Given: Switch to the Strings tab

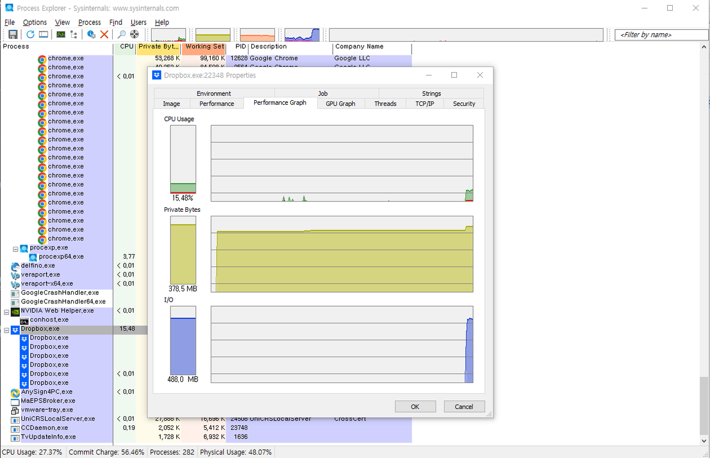Looking at the screenshot, I should (x=431, y=93).
